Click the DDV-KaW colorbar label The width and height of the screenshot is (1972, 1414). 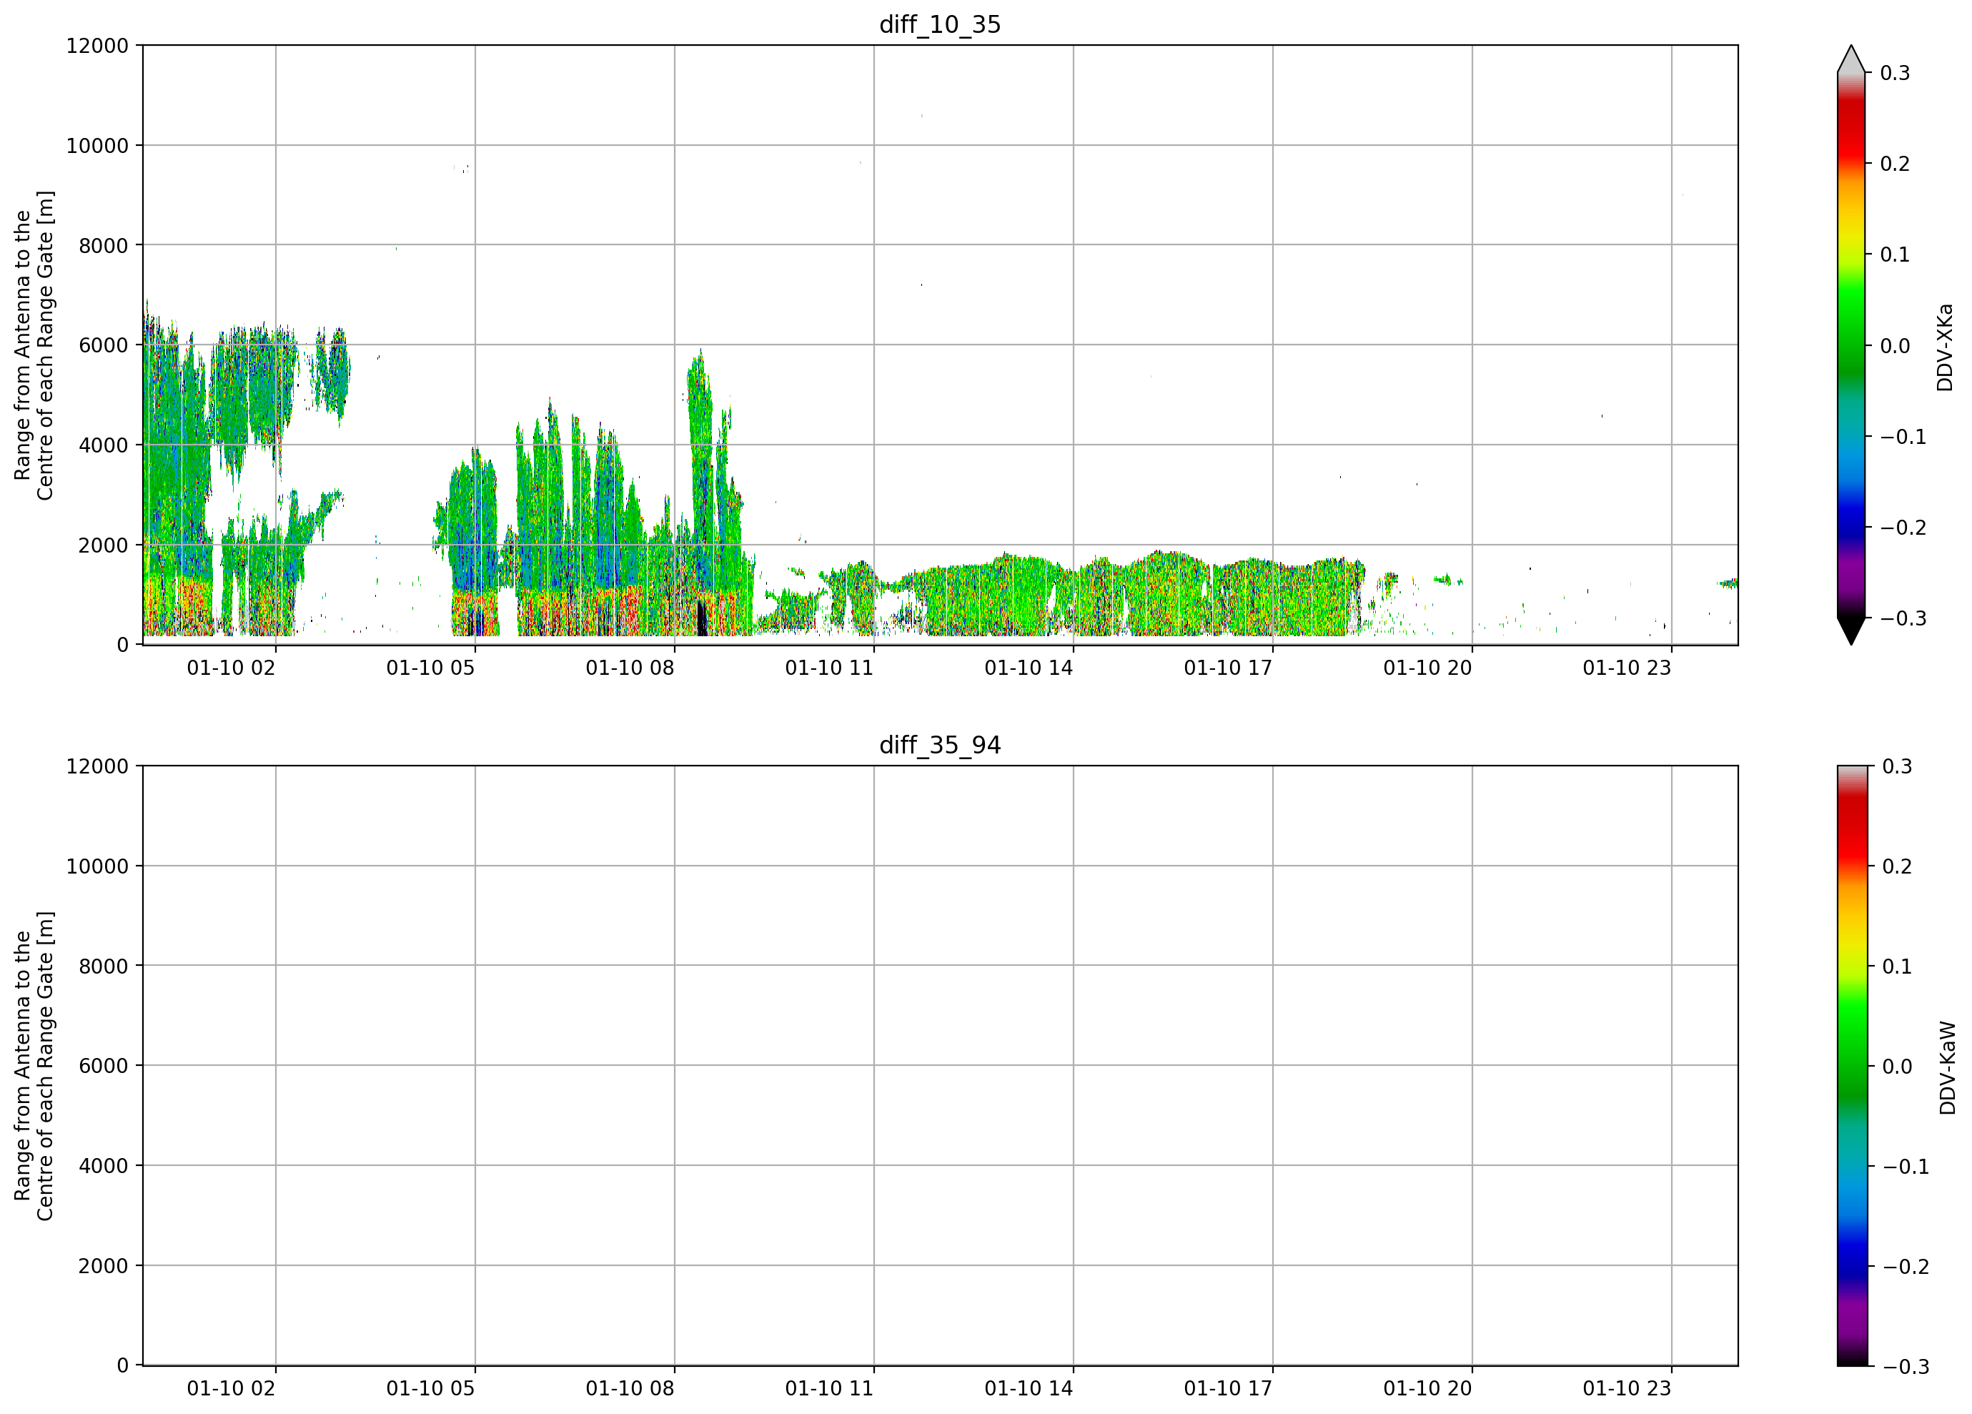click(1948, 1068)
